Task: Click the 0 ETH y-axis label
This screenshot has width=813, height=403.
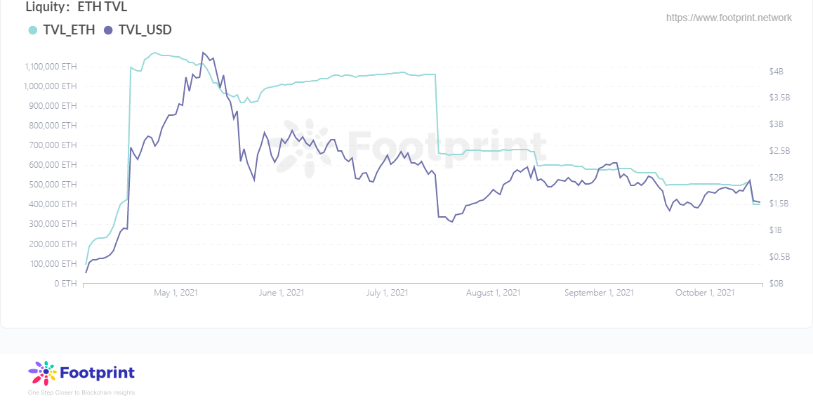Action: pyautogui.click(x=65, y=284)
